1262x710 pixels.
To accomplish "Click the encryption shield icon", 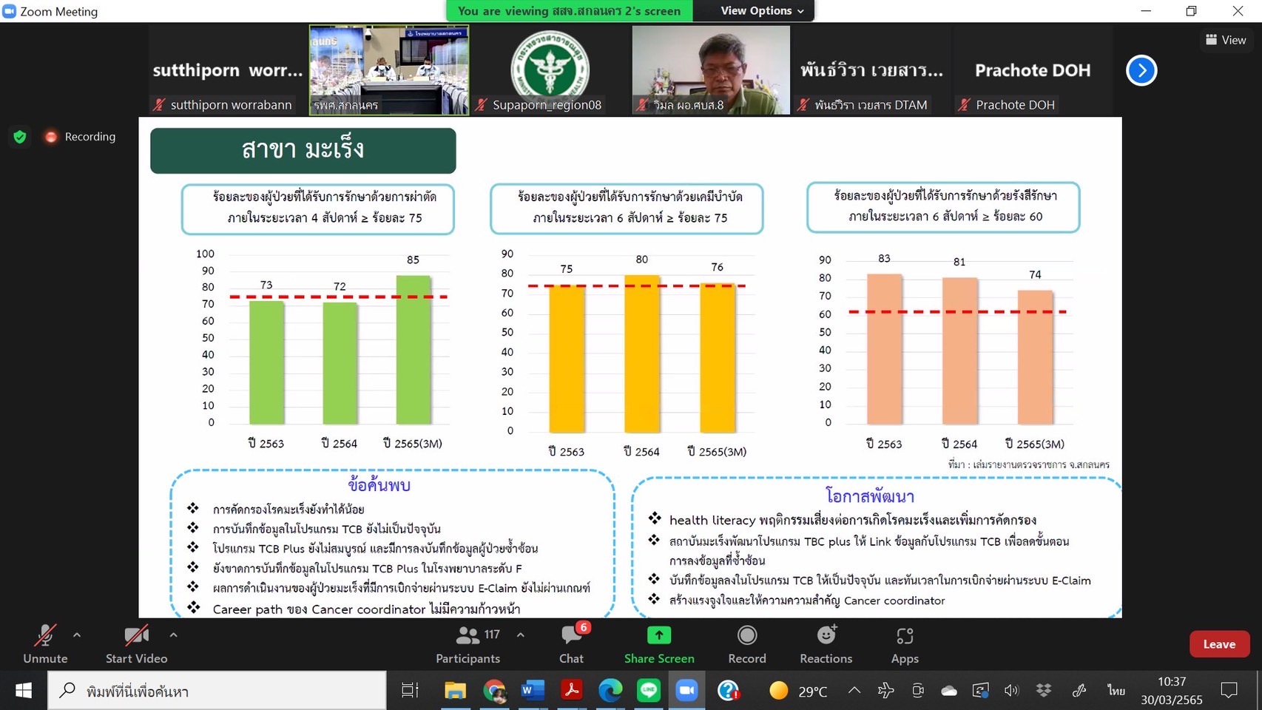I will pyautogui.click(x=20, y=137).
